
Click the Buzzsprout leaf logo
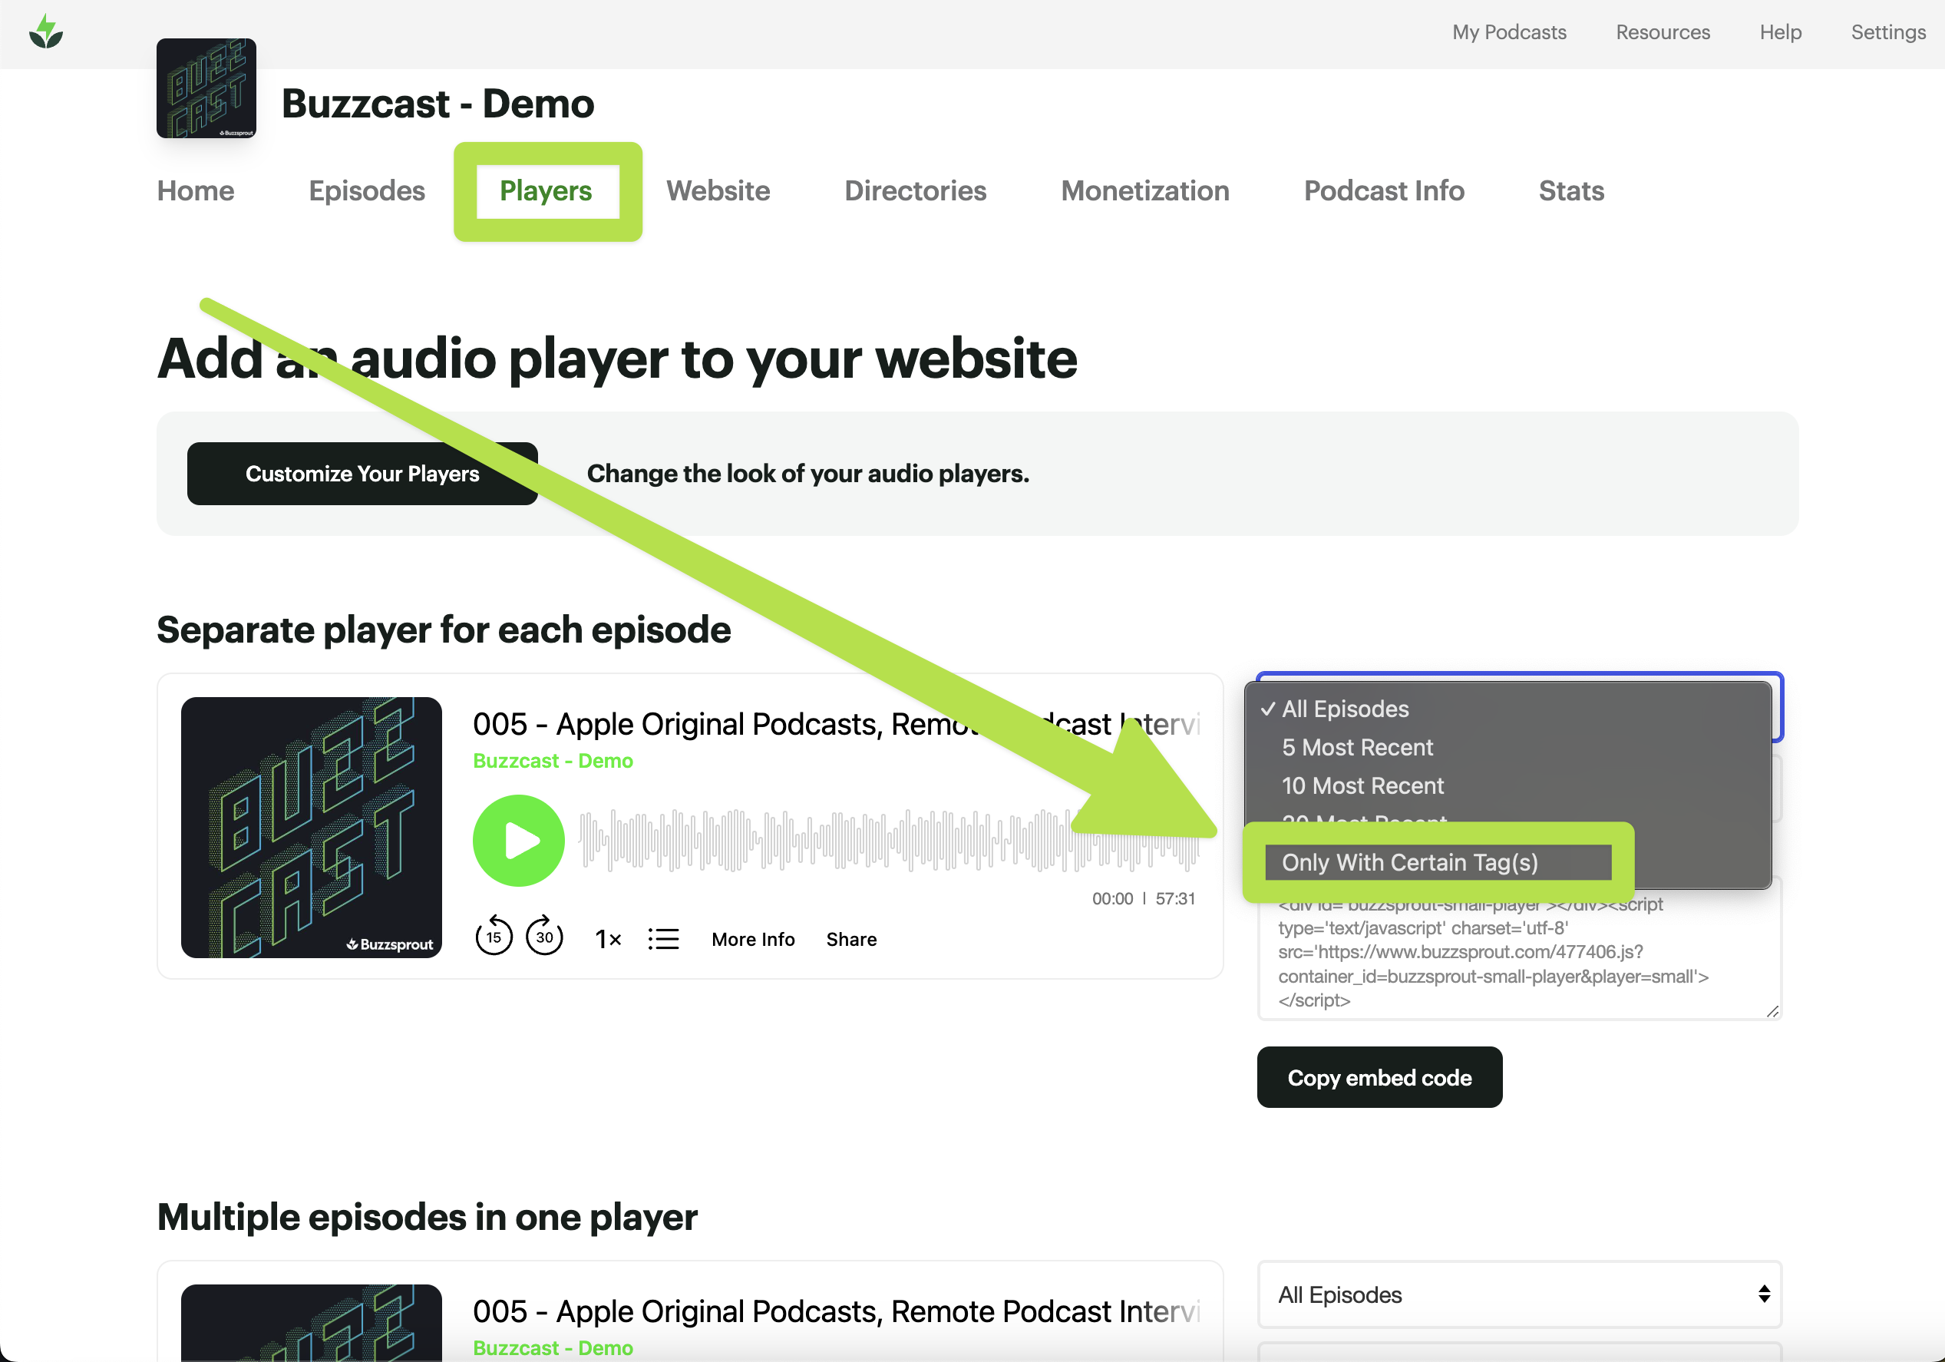click(46, 33)
